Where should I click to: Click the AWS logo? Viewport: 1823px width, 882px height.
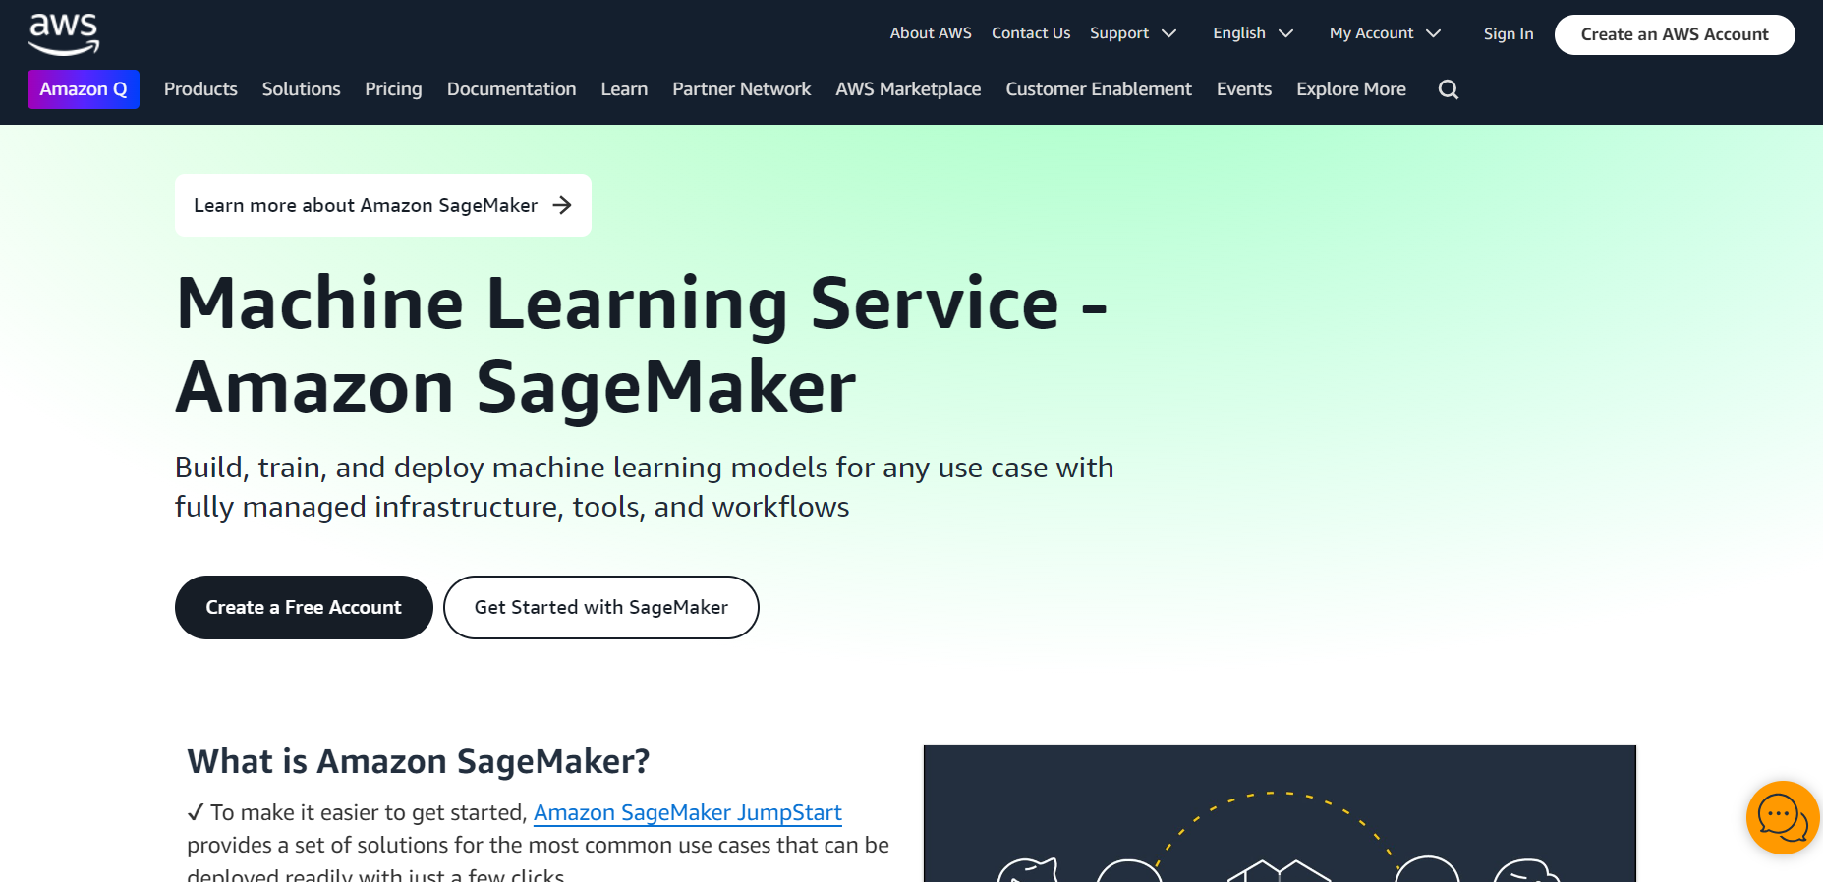tap(64, 33)
